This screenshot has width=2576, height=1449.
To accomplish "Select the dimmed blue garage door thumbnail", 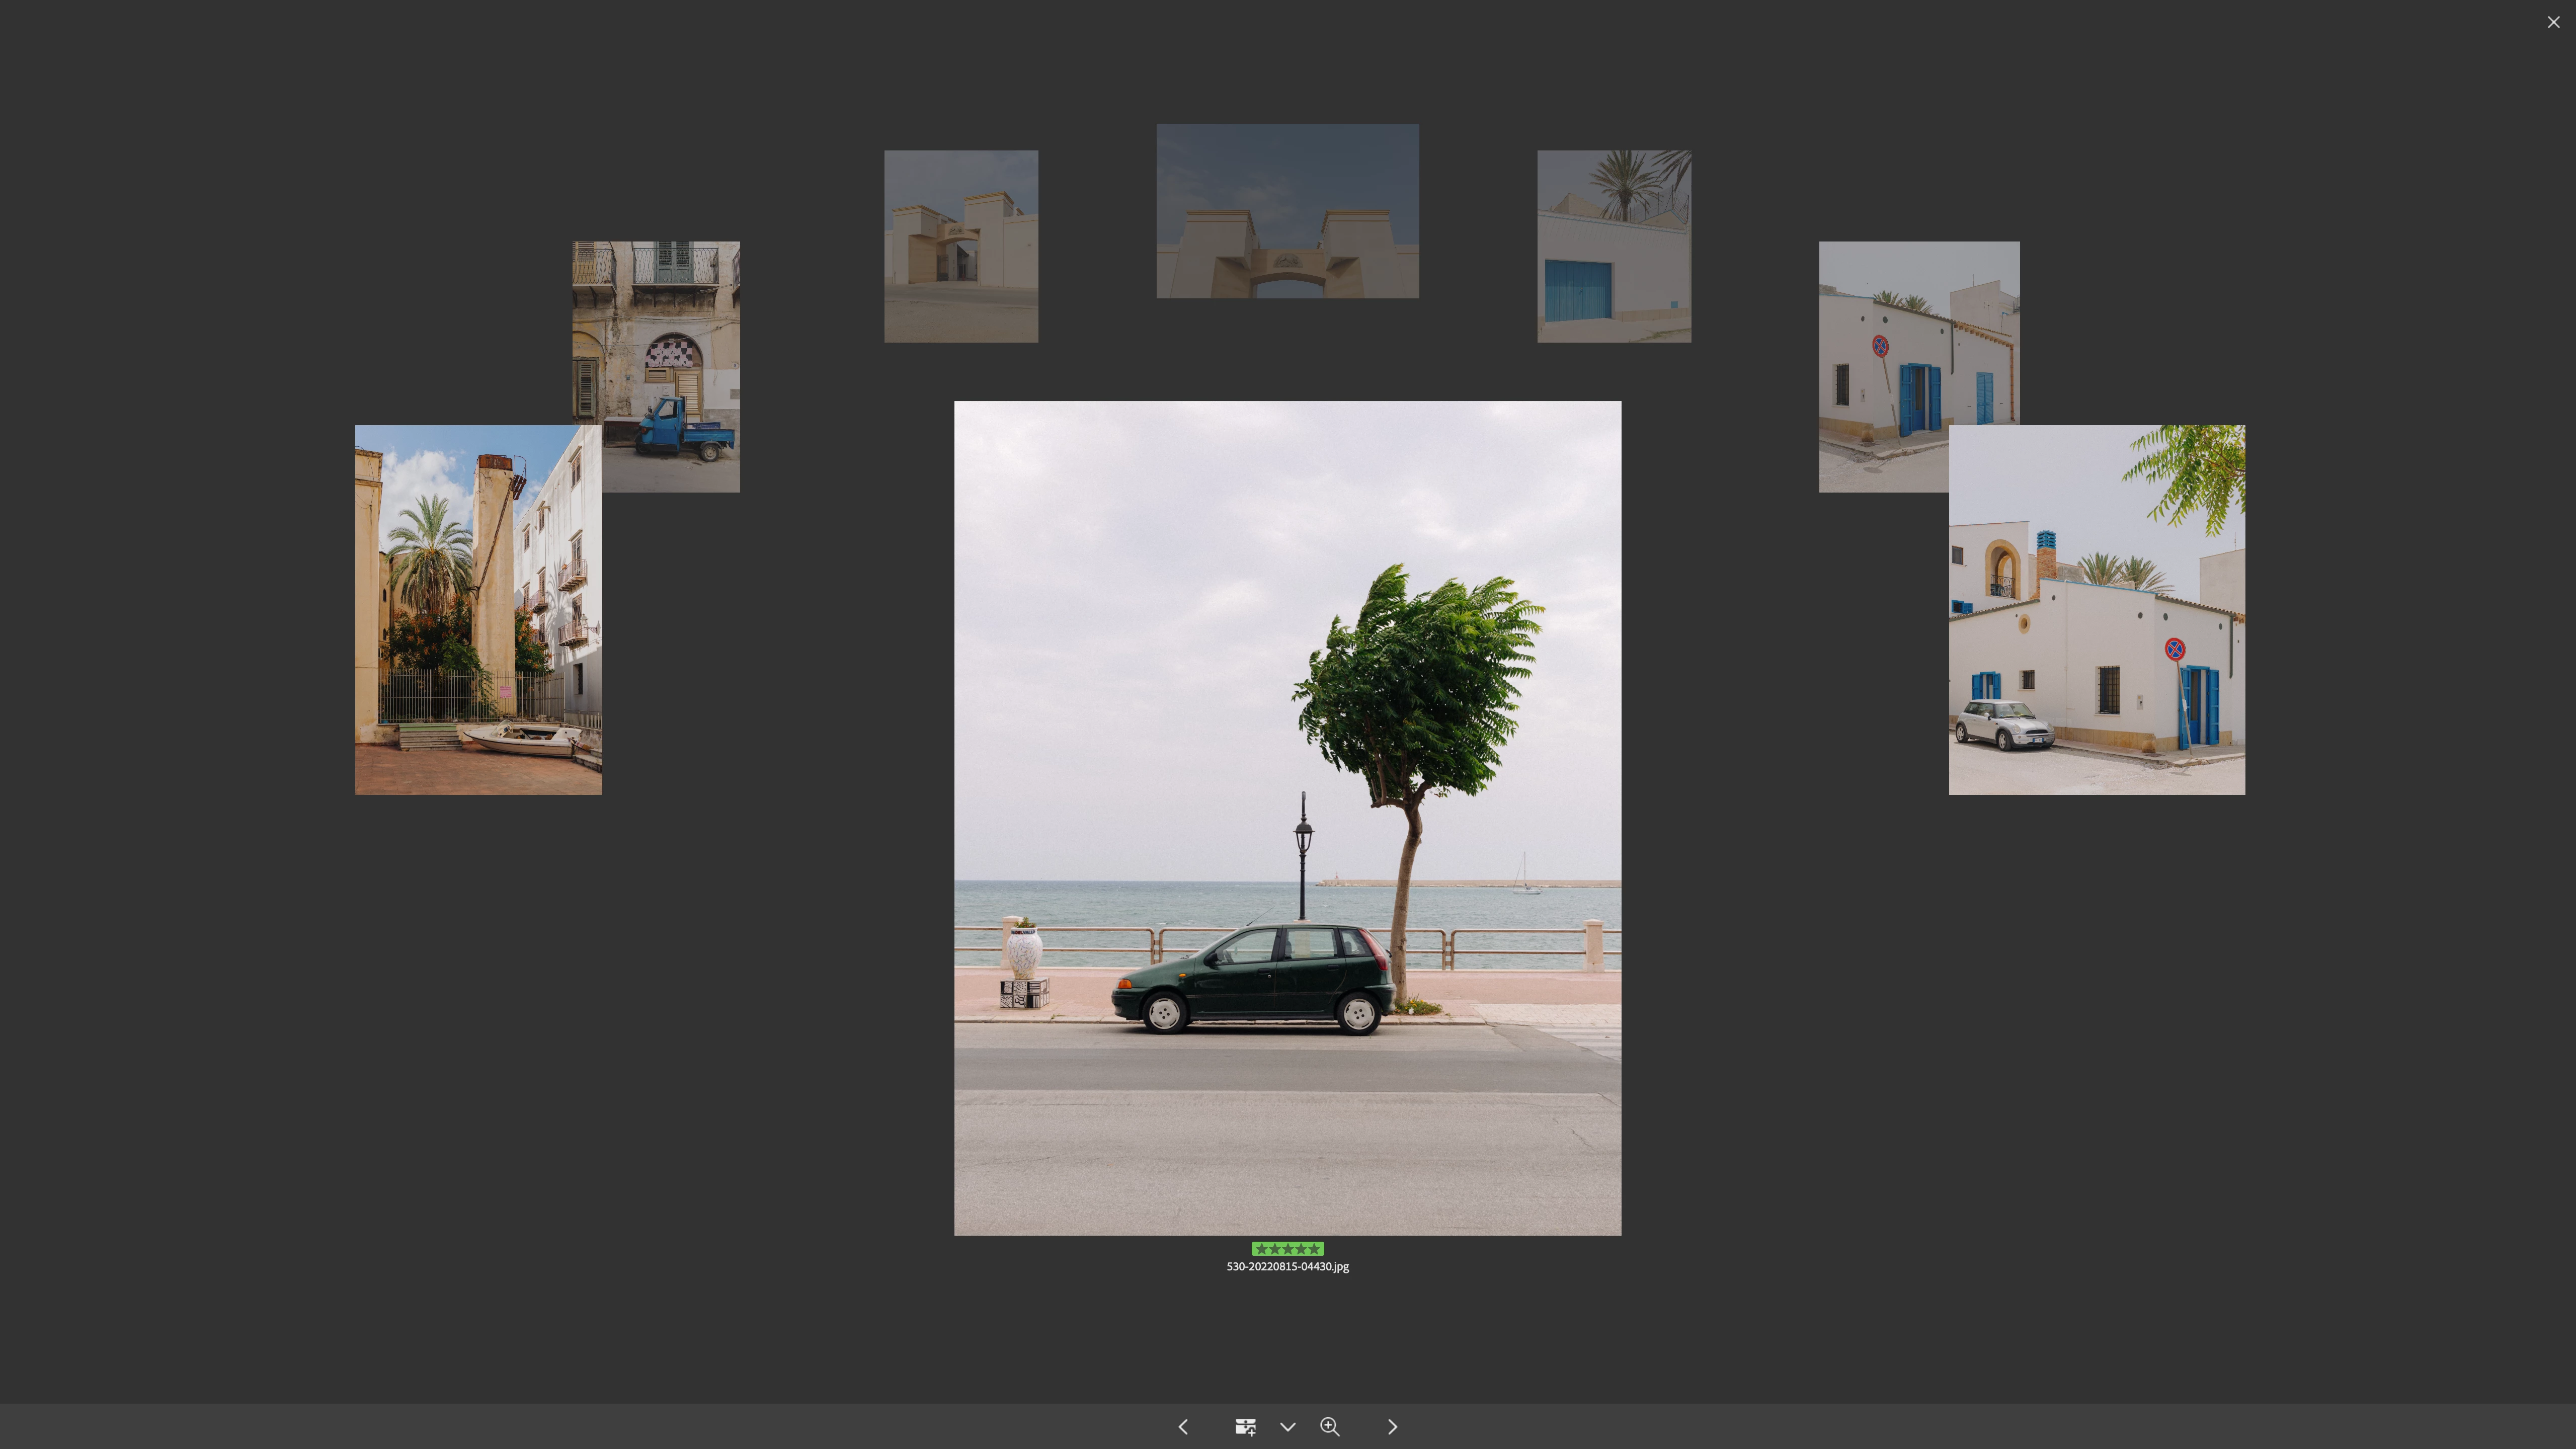I will [x=1614, y=246].
